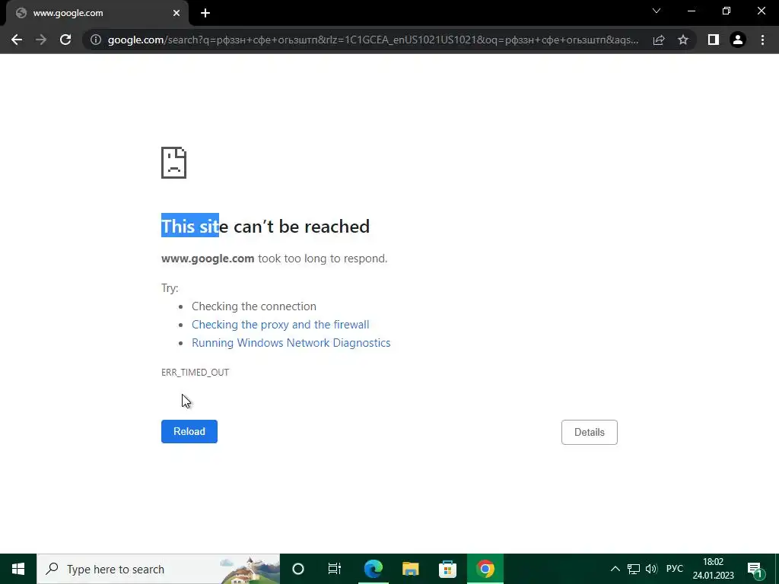Go back with the browser back arrow
Screen dimensions: 779x584
click(17, 40)
